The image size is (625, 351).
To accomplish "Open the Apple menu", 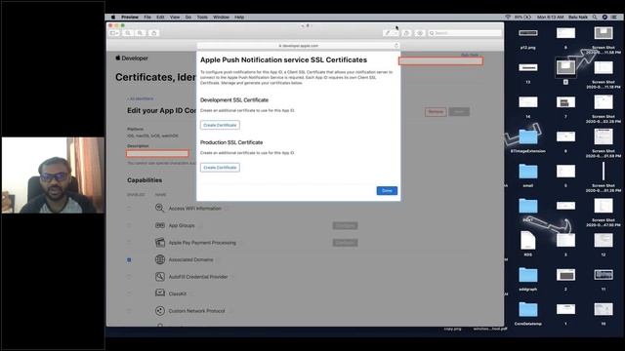I will [x=113, y=18].
